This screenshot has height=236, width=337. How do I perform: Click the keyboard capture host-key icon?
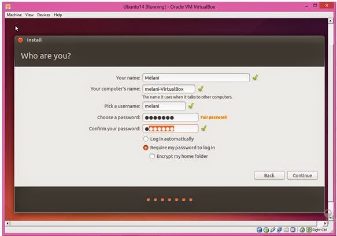pyautogui.click(x=309, y=230)
